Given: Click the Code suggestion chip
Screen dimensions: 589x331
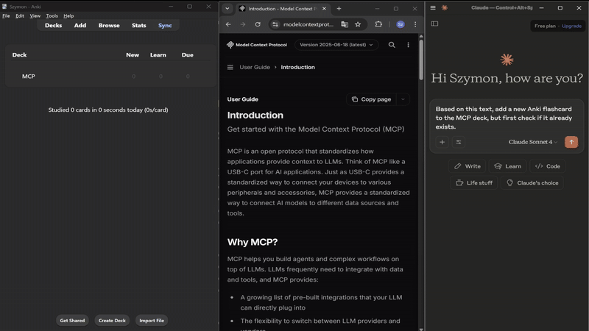Looking at the screenshot, I should pos(547,166).
